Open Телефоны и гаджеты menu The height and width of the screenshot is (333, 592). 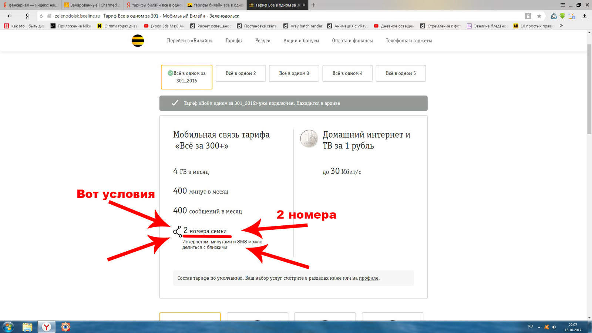(409, 41)
